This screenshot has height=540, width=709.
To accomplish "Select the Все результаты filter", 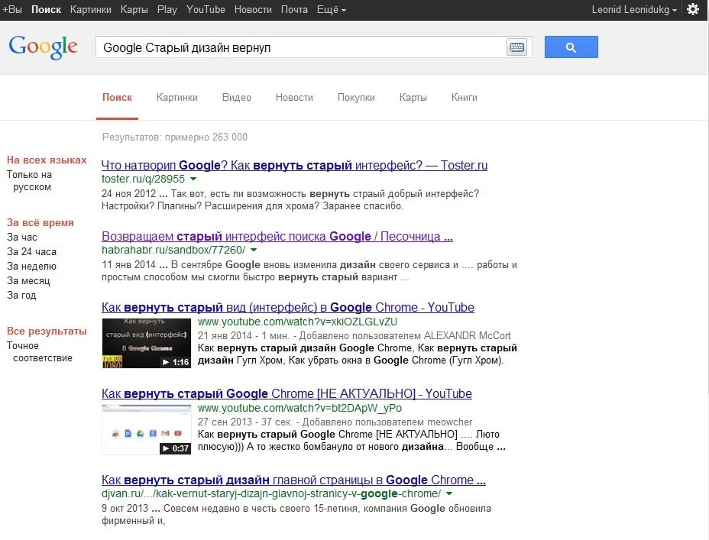I will tap(47, 331).
